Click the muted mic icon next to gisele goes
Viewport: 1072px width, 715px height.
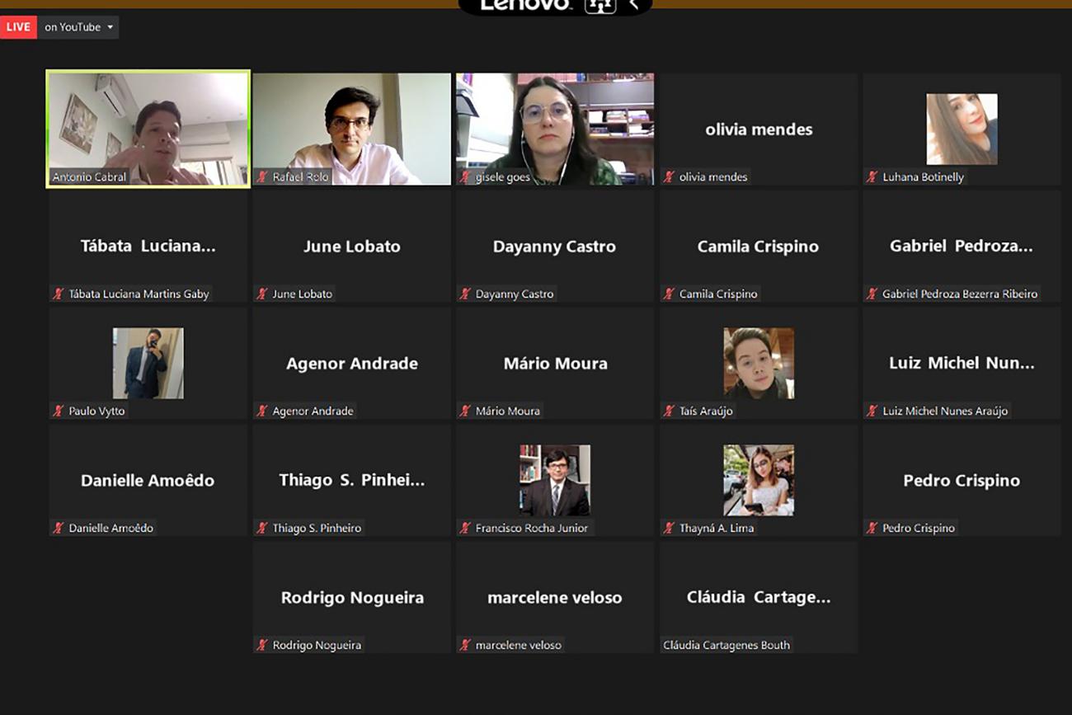click(x=465, y=176)
